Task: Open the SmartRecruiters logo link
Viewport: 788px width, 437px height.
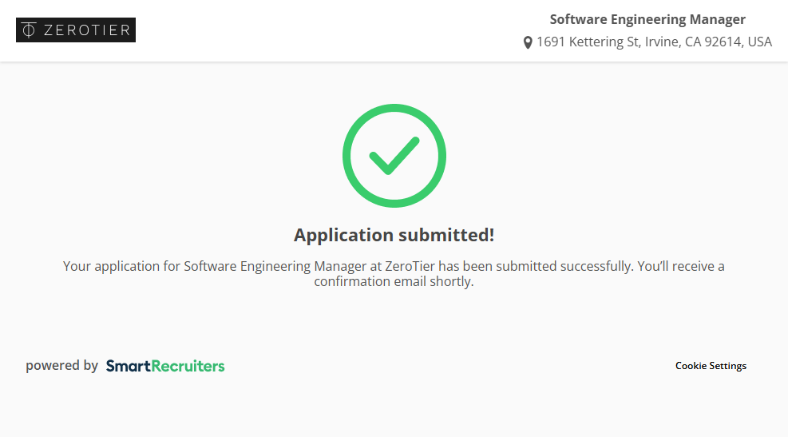Action: [x=165, y=366]
